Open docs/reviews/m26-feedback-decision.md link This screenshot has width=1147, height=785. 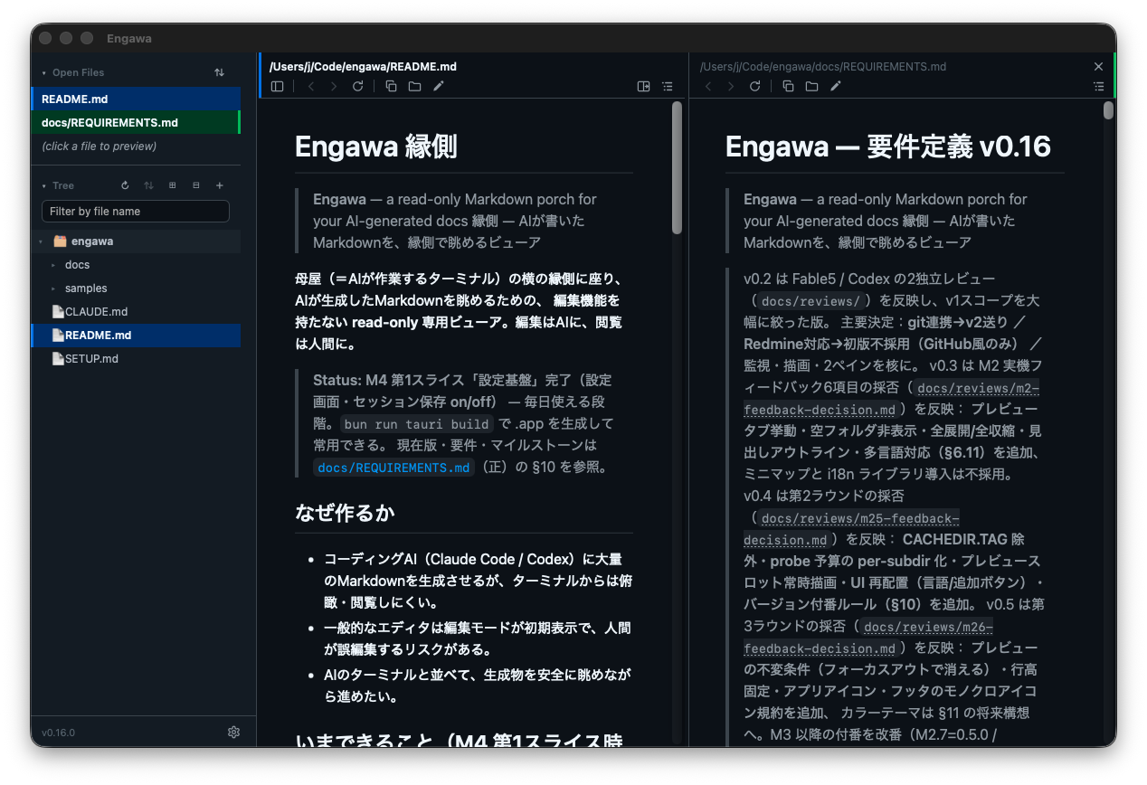point(868,638)
